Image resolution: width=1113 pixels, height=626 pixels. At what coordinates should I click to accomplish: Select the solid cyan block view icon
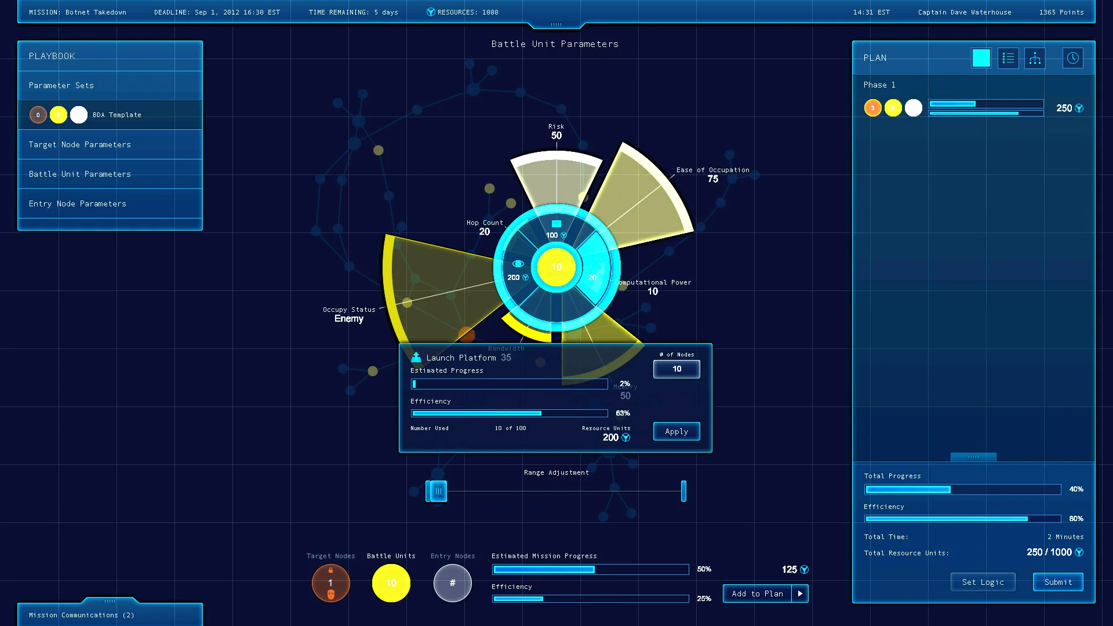[x=981, y=58]
